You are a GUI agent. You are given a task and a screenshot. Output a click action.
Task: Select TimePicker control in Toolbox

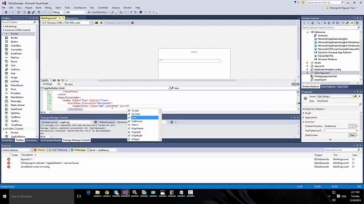16,125
